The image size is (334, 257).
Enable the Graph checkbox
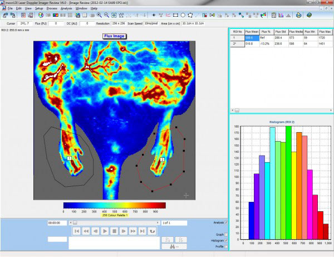227,235
